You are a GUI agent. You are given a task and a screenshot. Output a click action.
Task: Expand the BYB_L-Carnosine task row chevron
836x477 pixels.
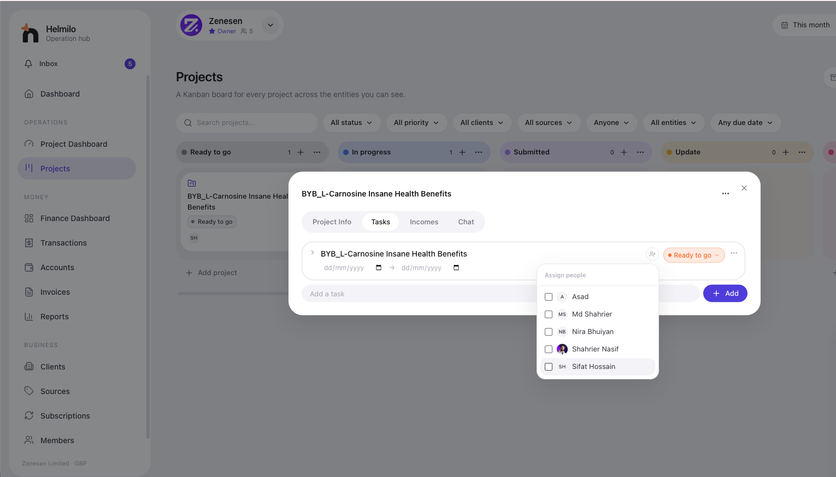click(312, 253)
